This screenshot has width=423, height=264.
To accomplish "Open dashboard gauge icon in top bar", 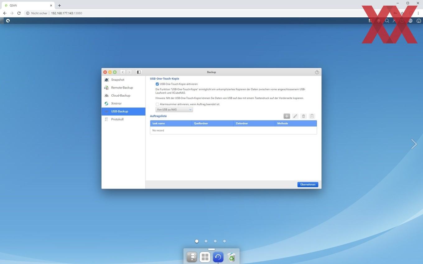I will pyautogui.click(x=419, y=21).
